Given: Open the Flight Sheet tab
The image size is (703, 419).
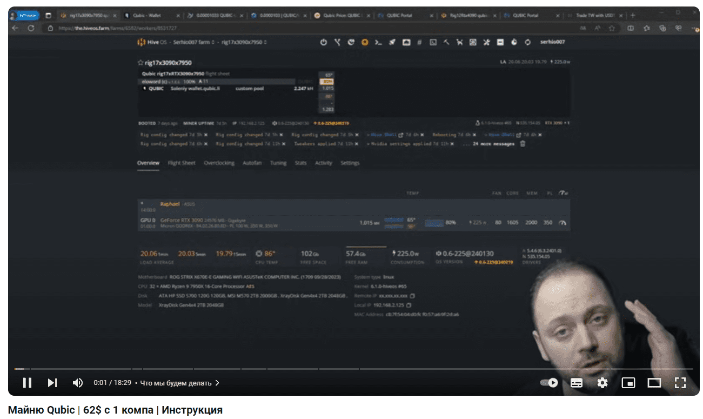Looking at the screenshot, I should tap(182, 163).
